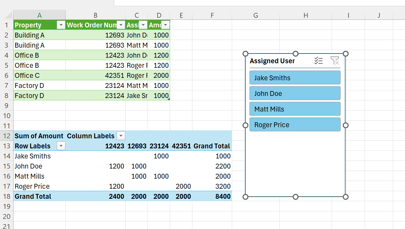The width and height of the screenshot is (405, 229).
Task: Select Roger Price total 3200
Action: [x=212, y=186]
